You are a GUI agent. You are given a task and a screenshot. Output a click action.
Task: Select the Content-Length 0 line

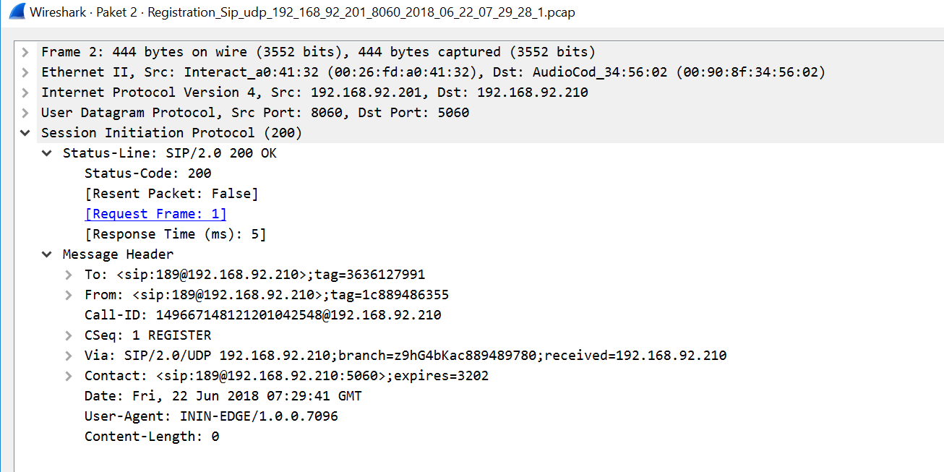[152, 436]
